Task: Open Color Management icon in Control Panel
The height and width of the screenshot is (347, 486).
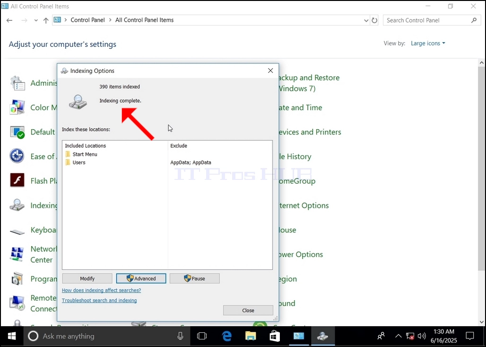Action: pos(17,107)
